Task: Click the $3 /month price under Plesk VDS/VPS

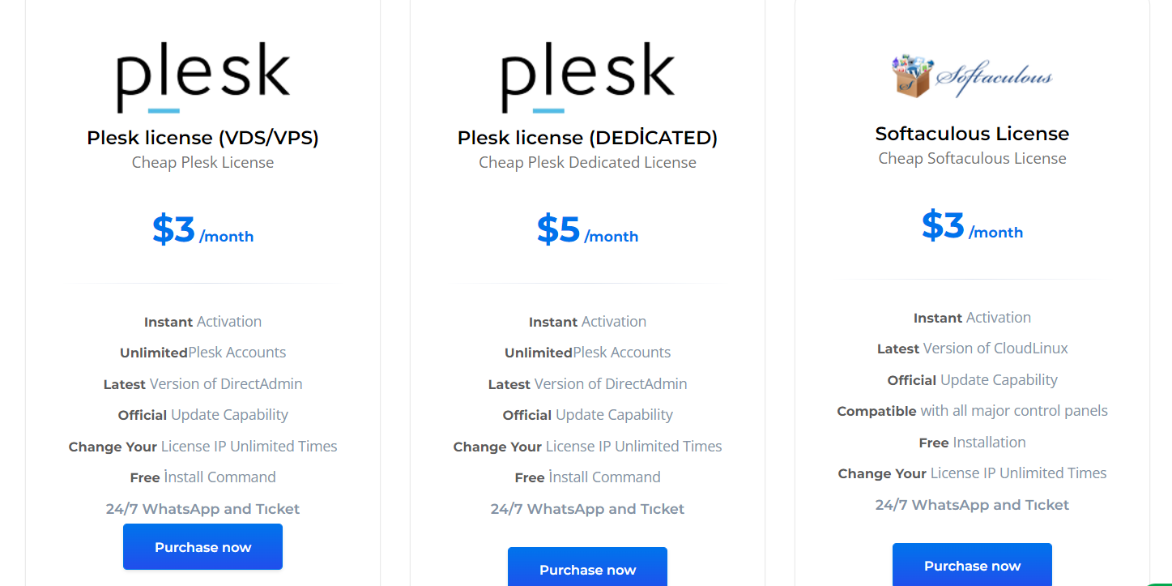Action: 202,230
